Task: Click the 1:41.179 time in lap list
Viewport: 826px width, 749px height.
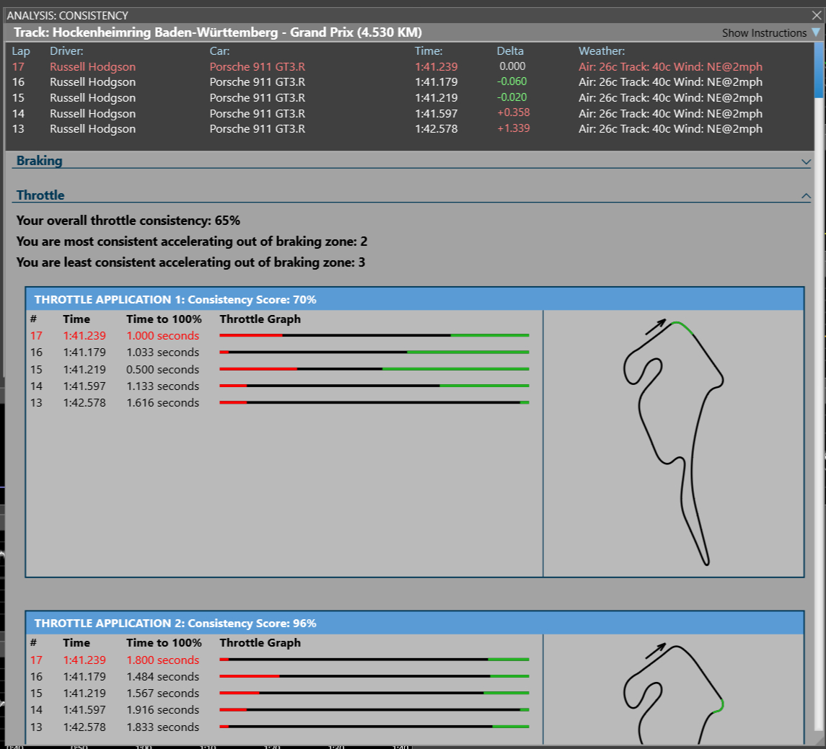Action: 436,82
